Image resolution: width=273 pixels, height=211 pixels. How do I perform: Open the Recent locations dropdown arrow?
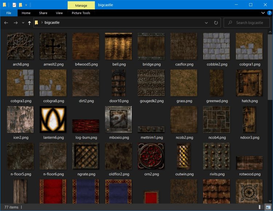pyautogui.click(x=23, y=23)
